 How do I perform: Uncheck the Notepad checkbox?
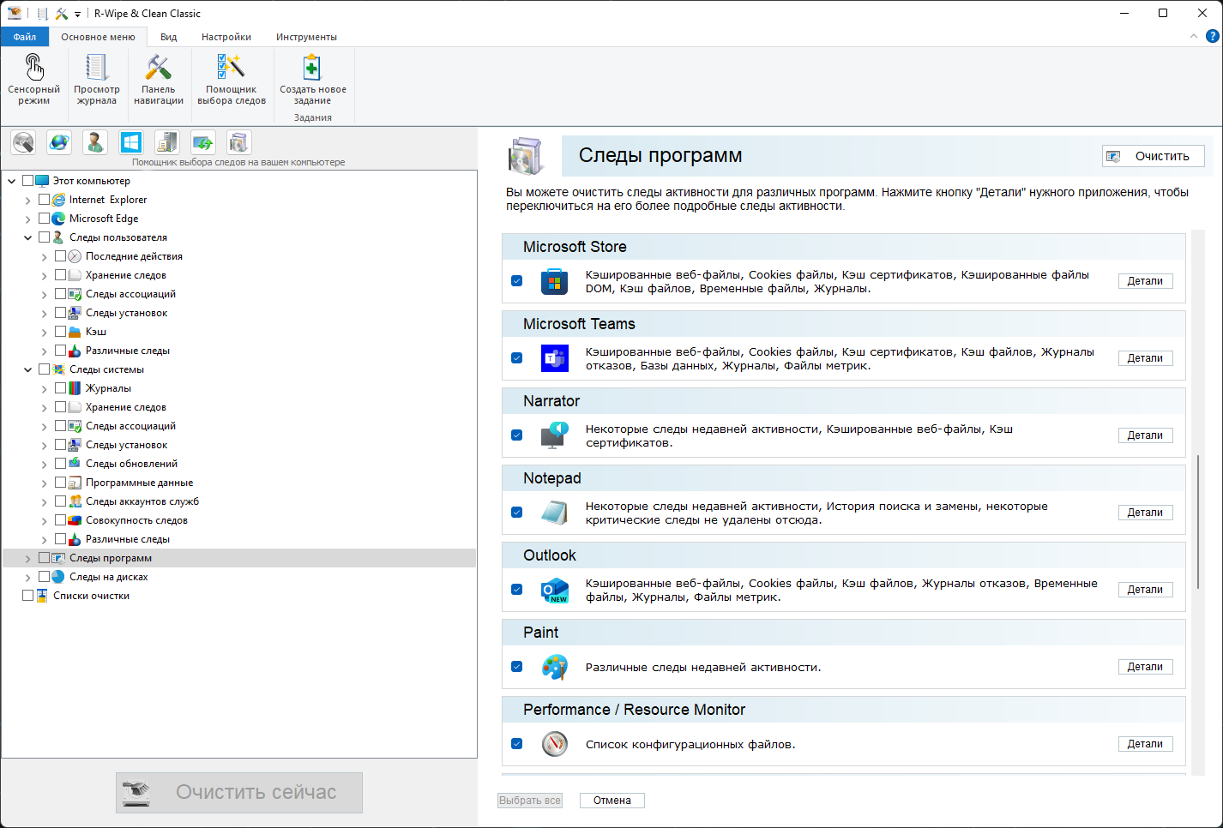516,513
